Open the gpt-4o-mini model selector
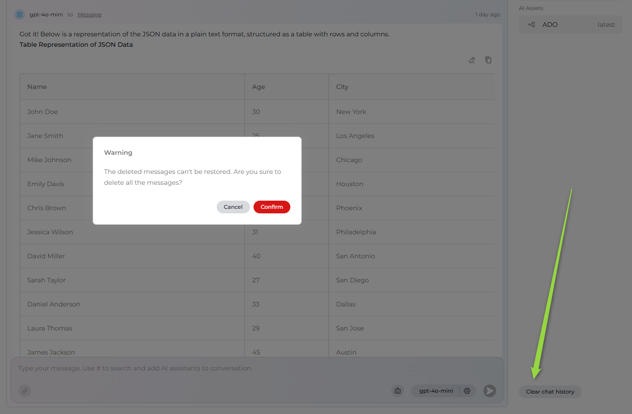 [x=436, y=391]
